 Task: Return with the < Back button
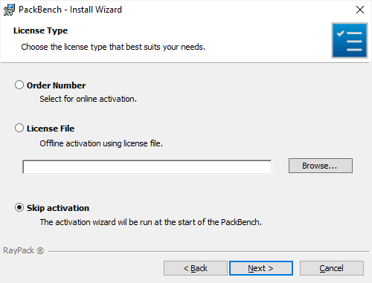(x=196, y=268)
